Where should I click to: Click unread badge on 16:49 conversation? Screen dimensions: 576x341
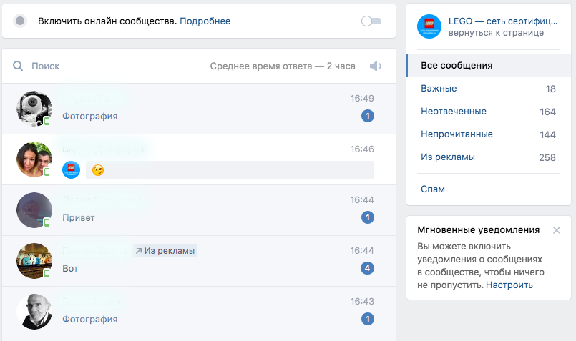(367, 116)
